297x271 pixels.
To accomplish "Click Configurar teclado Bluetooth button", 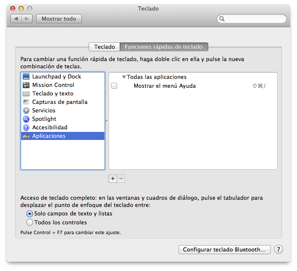I will coord(224,250).
